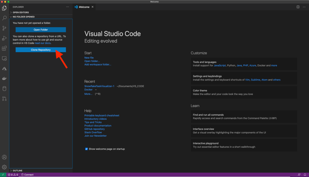Image resolution: width=309 pixels, height=177 pixels.
Task: Click the Clone Repository button
Action: (x=40, y=49)
